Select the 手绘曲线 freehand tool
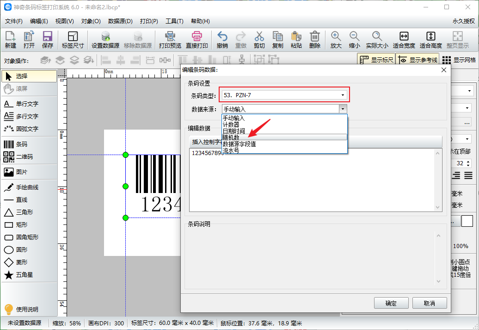The height and width of the screenshot is (330, 479). (29, 187)
